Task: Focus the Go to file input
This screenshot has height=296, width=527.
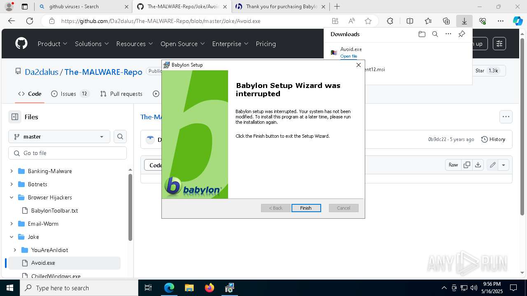Action: (68, 153)
